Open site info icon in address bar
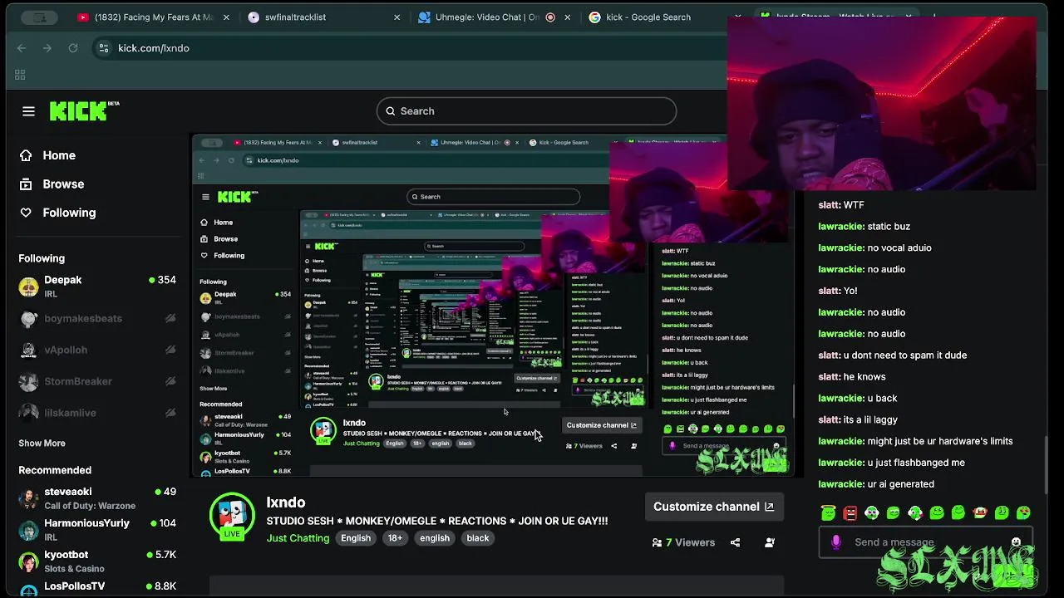 [x=104, y=48]
